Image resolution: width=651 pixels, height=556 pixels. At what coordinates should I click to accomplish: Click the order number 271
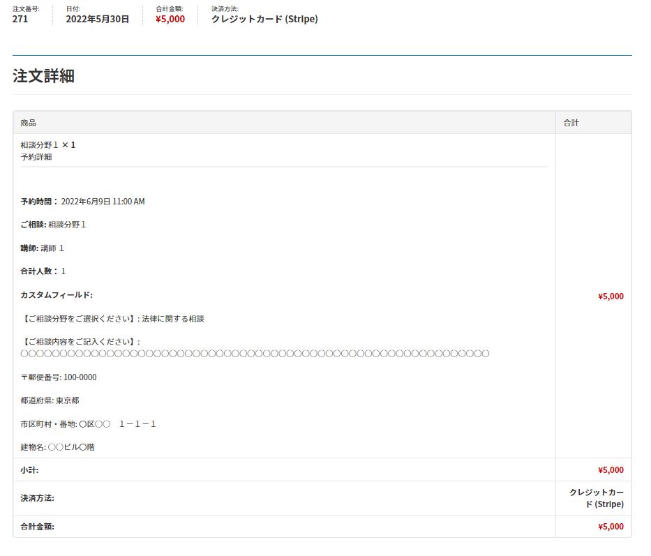point(20,19)
